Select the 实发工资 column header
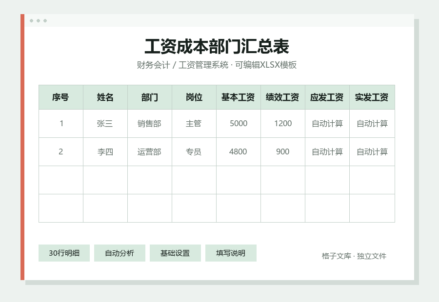The image size is (439, 302). click(372, 97)
